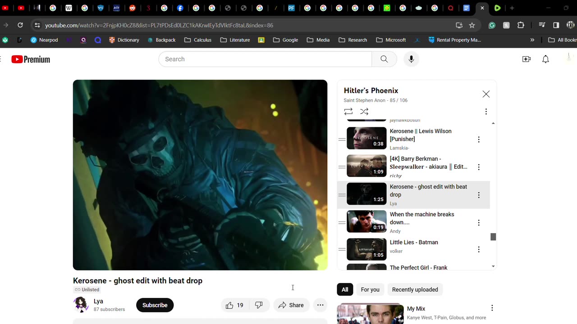577x324 pixels.
Task: Expand the Calculus bookmarks folder
Action: pyautogui.click(x=198, y=40)
